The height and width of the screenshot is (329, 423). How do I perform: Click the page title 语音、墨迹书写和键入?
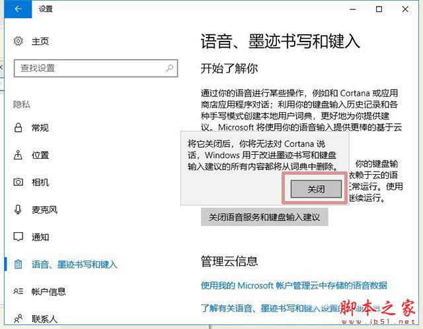(280, 42)
